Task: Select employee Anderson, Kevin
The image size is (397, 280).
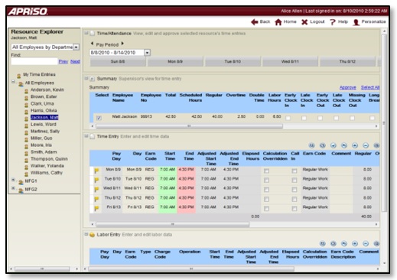Action: pyautogui.click(x=47, y=90)
